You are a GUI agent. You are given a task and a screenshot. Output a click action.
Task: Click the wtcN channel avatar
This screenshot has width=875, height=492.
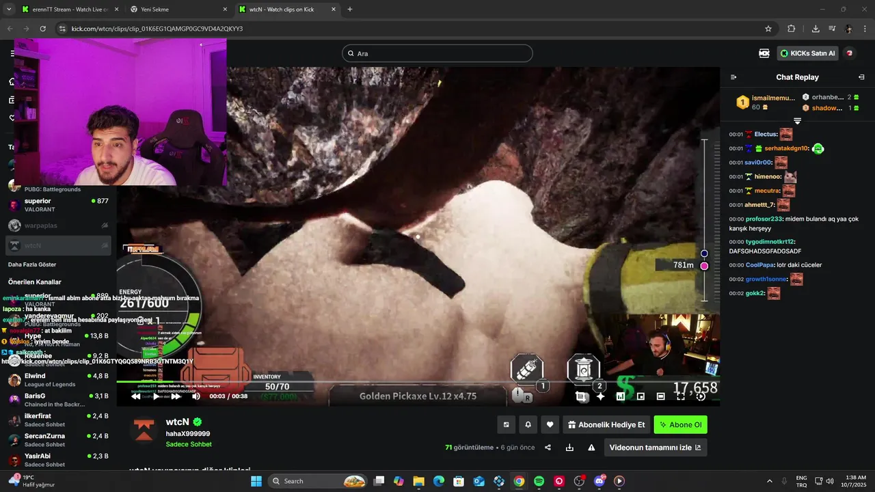pyautogui.click(x=144, y=428)
